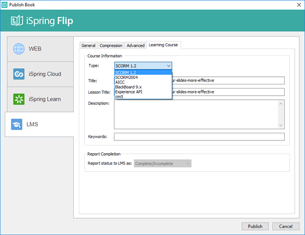The height and width of the screenshot is (235, 305).
Task: Choose cmi5 from the Type list
Action: (143, 97)
